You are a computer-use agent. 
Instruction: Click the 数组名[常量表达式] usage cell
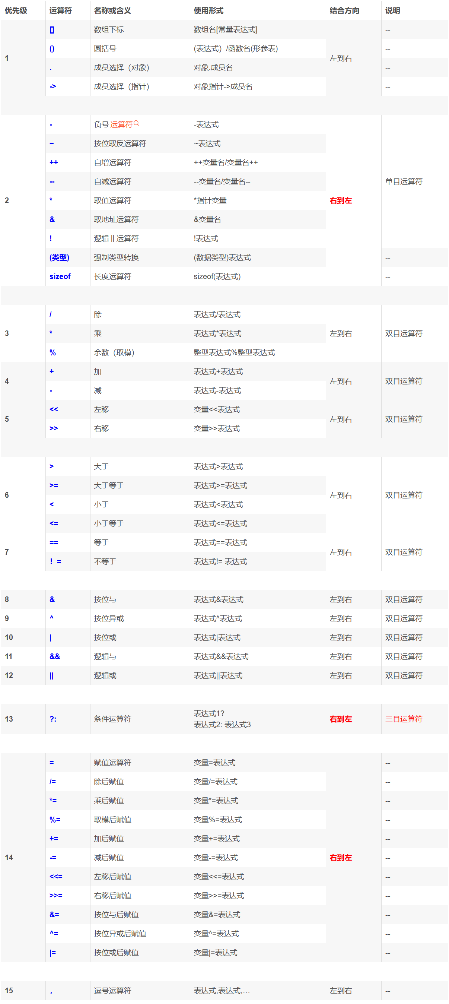click(x=258, y=30)
